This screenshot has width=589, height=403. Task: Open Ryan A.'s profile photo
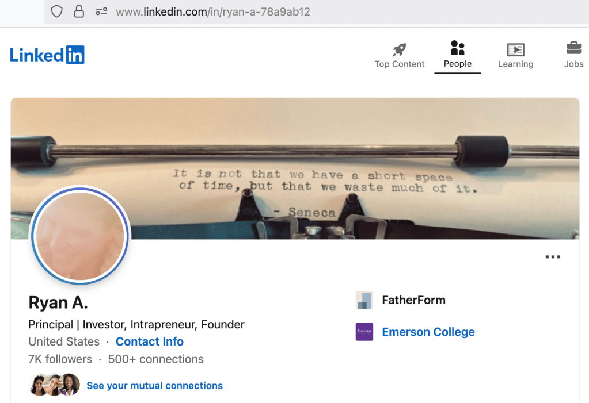click(80, 236)
